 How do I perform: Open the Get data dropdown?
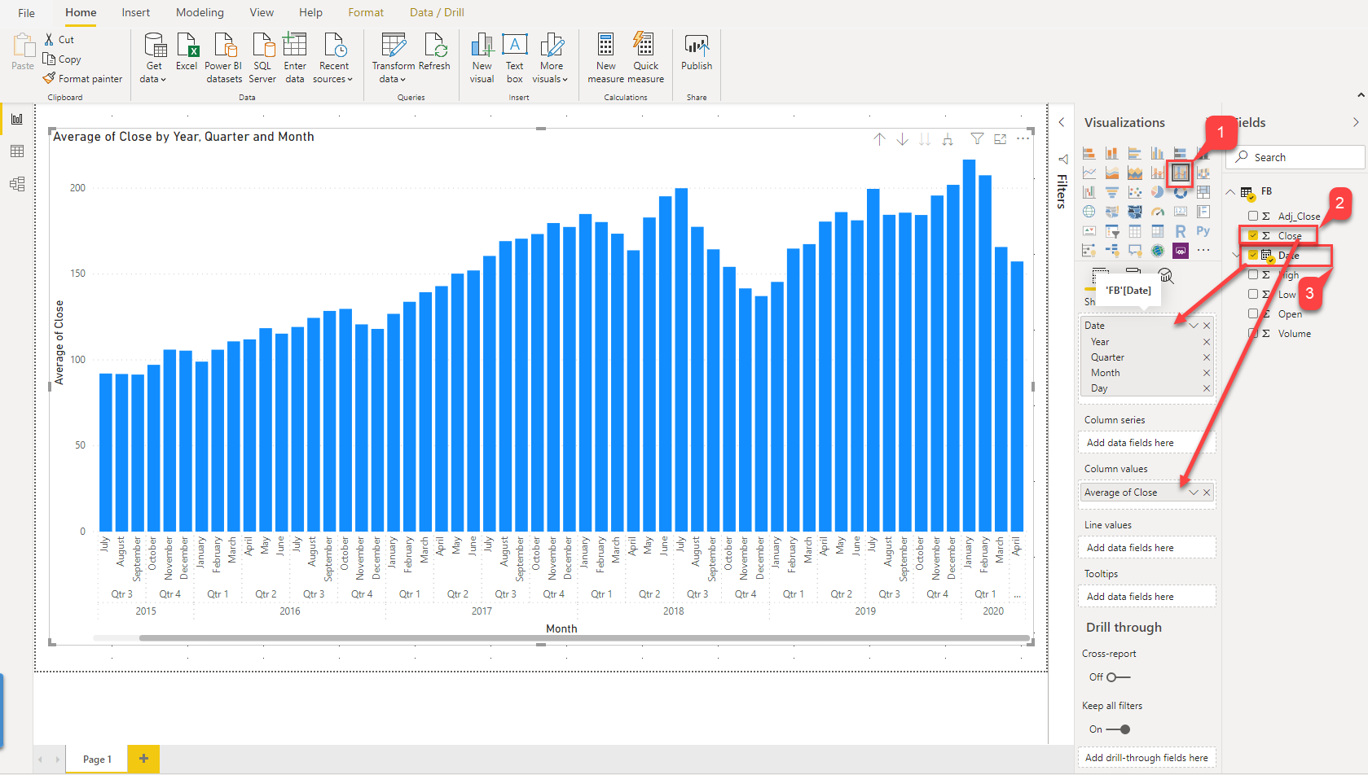[153, 79]
